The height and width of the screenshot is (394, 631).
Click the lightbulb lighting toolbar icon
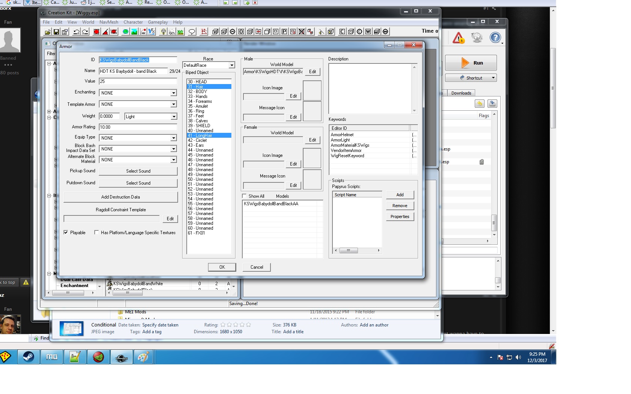(163, 32)
